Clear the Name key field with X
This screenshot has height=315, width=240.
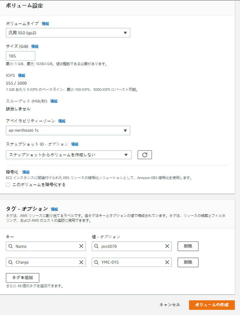coord(81,246)
